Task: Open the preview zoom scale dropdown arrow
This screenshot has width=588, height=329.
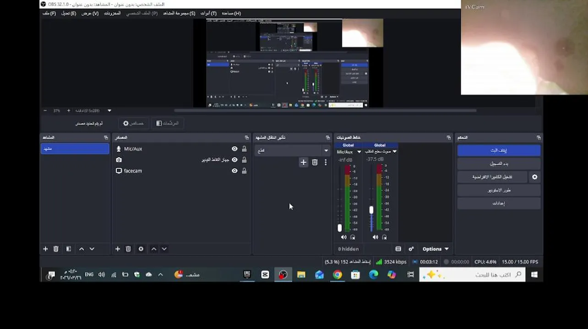Action: coord(109,111)
